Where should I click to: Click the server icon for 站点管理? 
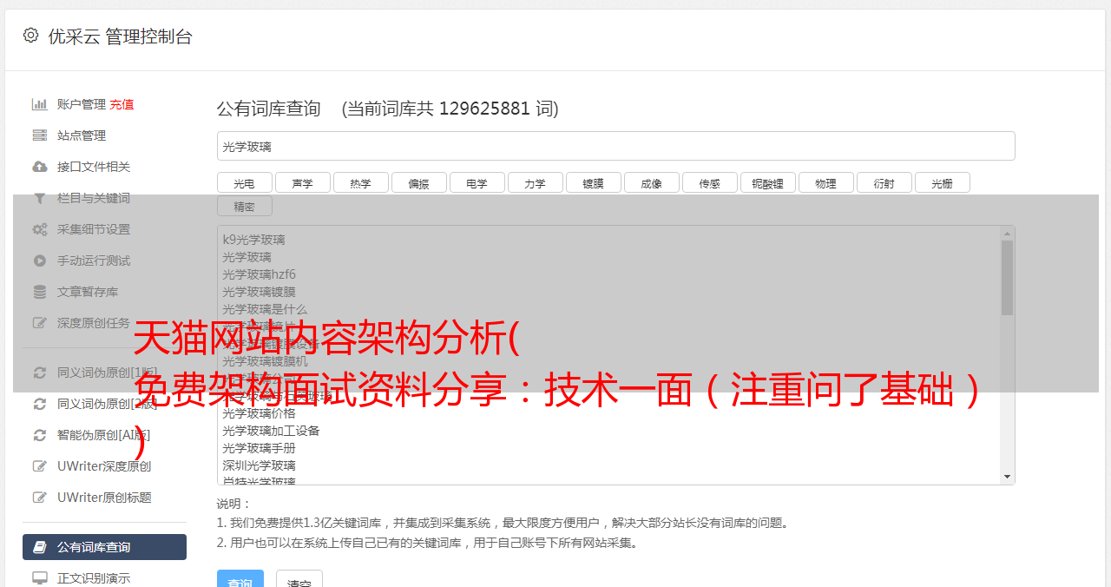click(40, 135)
